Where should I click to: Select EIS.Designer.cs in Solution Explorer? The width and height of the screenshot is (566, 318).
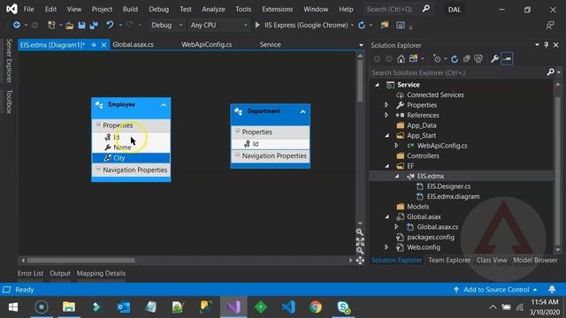coord(448,186)
